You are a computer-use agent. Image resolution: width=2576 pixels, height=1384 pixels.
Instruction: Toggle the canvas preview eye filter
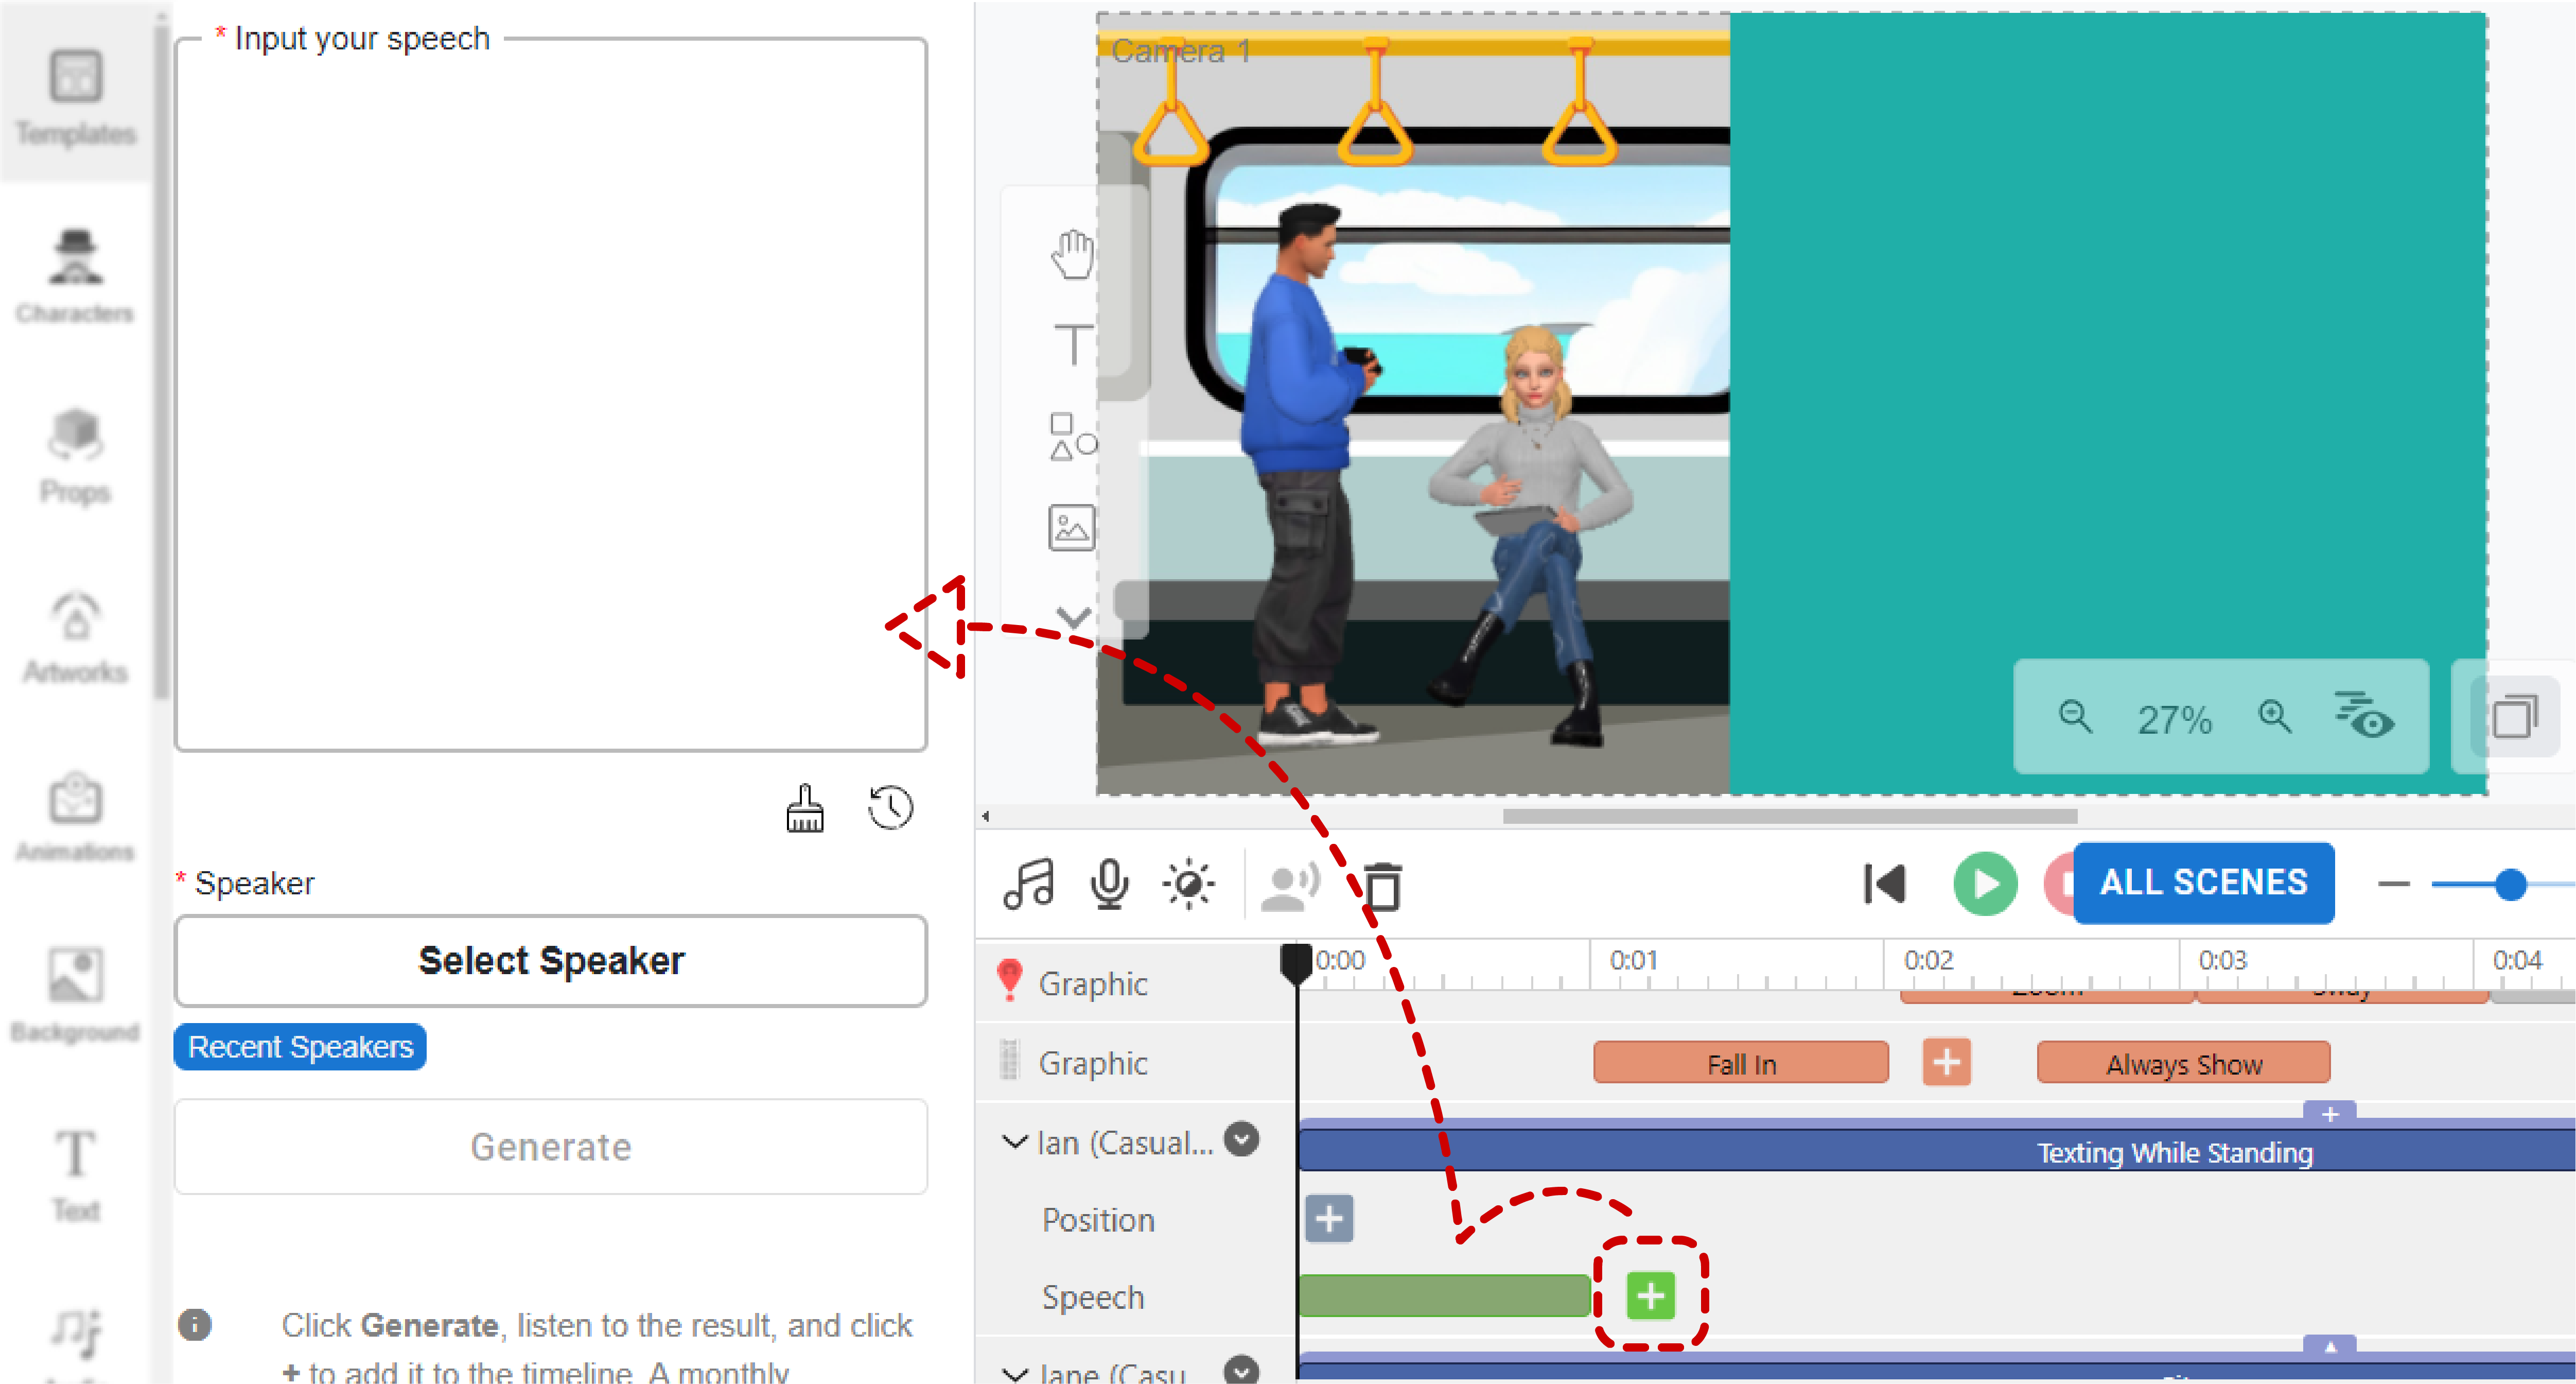click(2364, 717)
